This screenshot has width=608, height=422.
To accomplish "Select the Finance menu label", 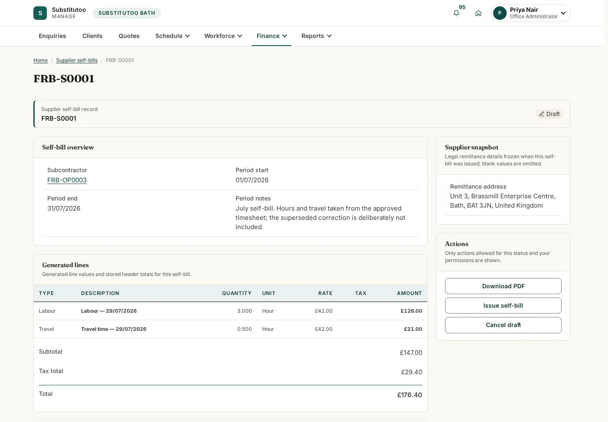I will (x=268, y=36).
